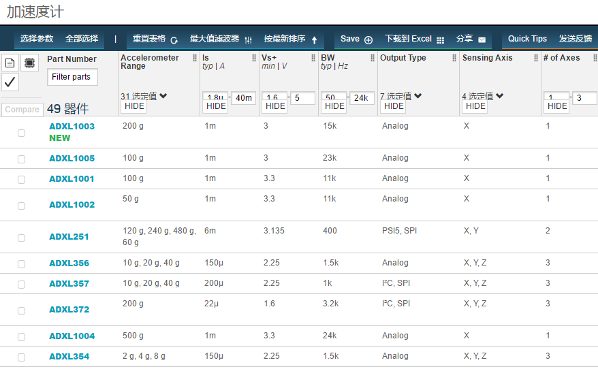
Task: Click the Vs+ column drag handle
Action: pyautogui.click(x=313, y=58)
